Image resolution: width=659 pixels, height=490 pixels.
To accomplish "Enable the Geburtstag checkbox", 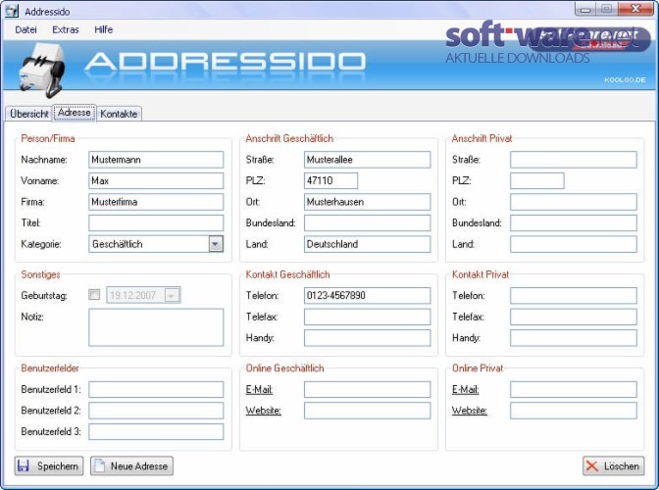I will click(94, 294).
